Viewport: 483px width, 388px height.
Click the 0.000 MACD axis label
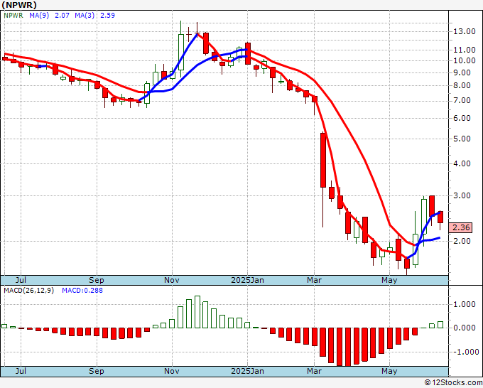click(465, 328)
